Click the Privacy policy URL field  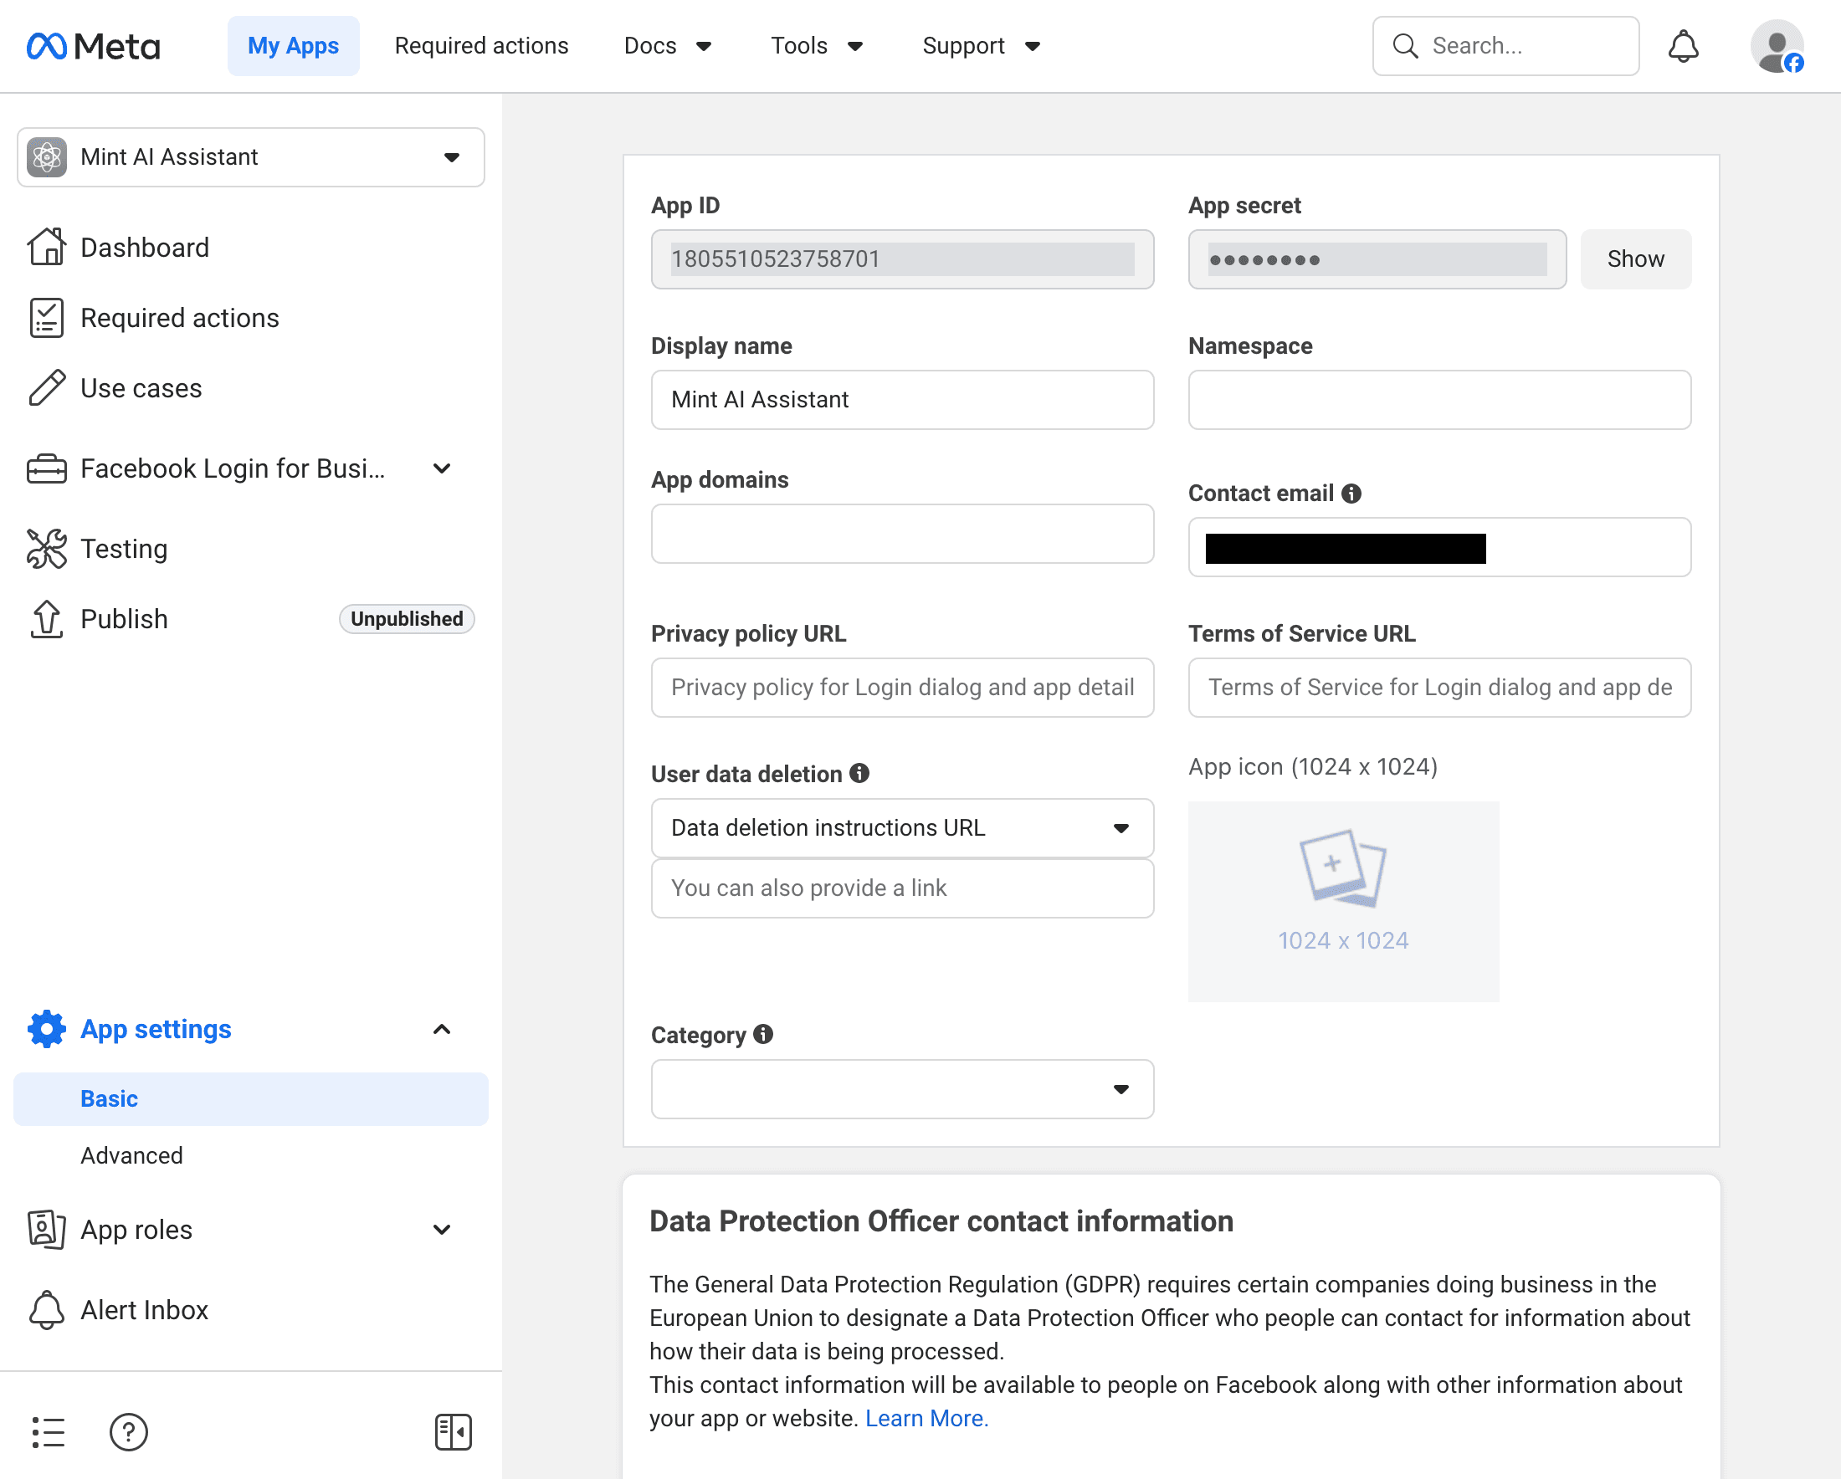click(902, 687)
